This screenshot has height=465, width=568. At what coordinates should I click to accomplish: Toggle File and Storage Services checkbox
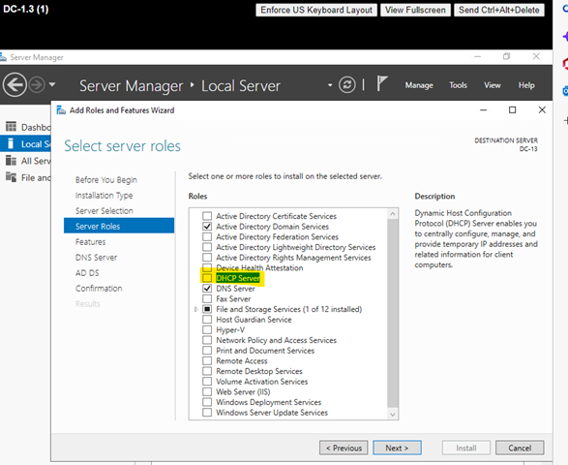(x=207, y=309)
